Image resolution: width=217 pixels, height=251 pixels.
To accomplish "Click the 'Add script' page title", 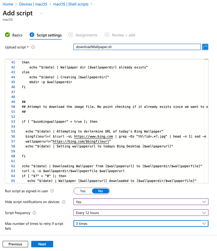I will click(18, 13).
